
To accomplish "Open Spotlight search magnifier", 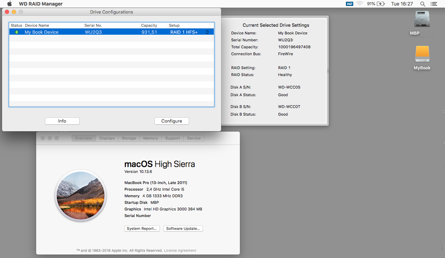I will (423, 4).
